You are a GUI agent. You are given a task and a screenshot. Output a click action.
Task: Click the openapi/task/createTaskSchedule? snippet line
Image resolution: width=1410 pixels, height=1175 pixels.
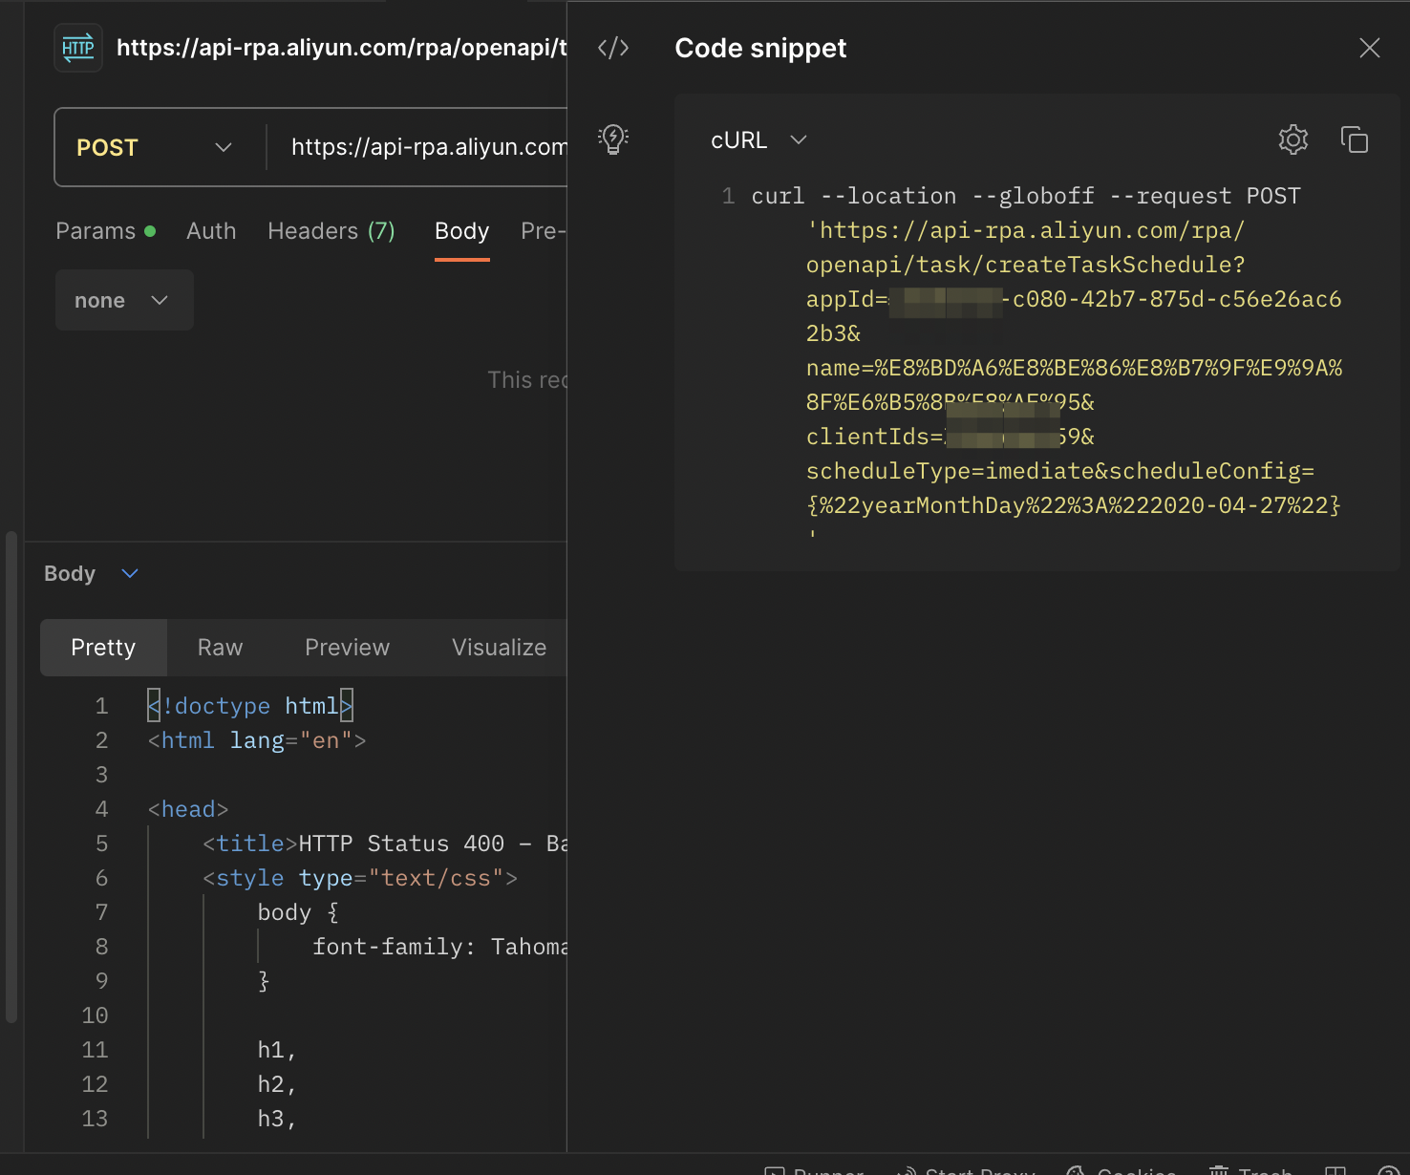1026,265
